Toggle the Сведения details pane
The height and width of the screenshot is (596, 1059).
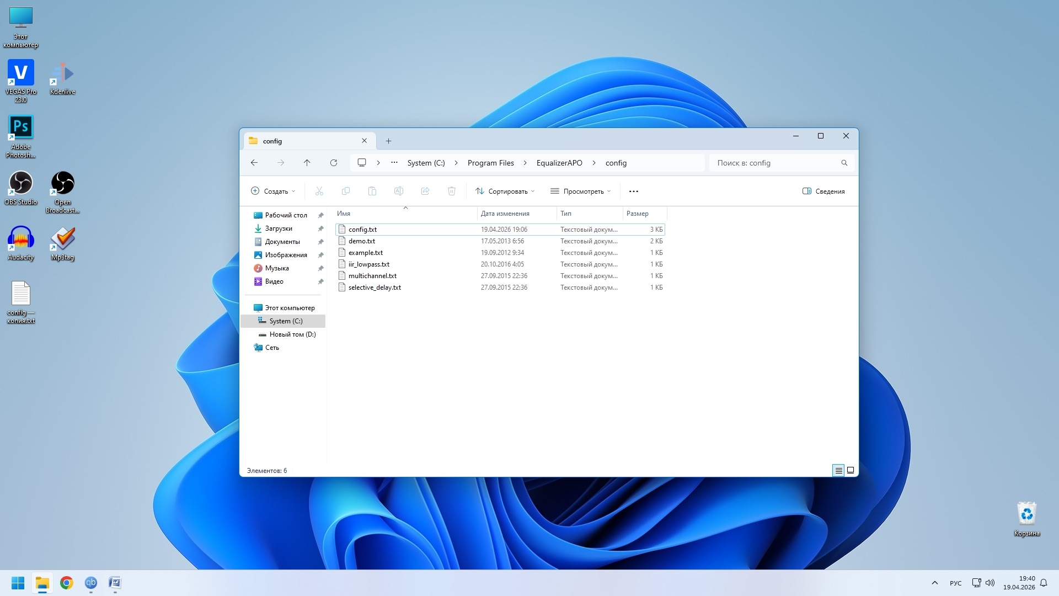[823, 191]
